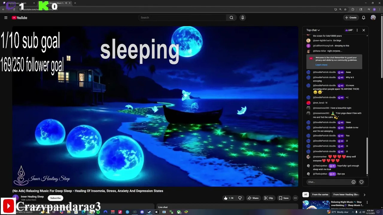Click Learn more in chat welcome notice
Screen dimensions: 383x215
pos(321,65)
